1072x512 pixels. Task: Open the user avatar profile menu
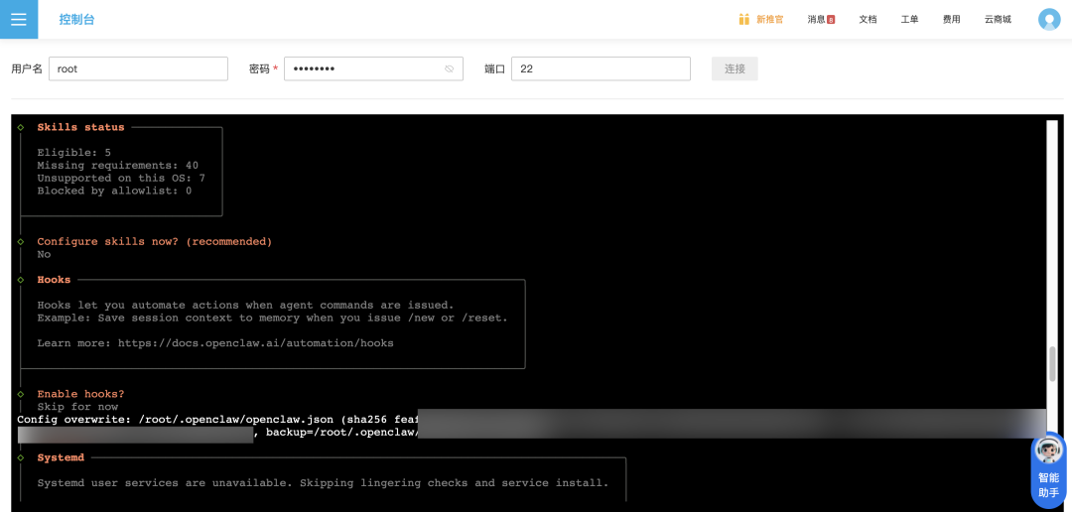(x=1049, y=19)
